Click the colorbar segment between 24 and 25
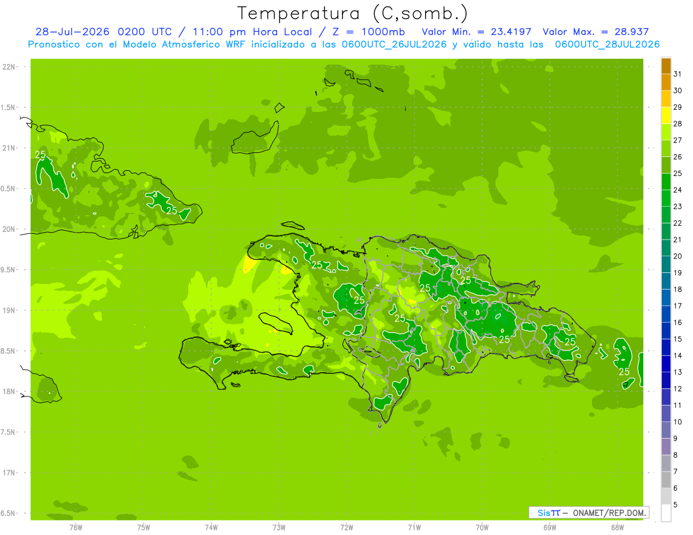693x535 pixels. [x=666, y=182]
